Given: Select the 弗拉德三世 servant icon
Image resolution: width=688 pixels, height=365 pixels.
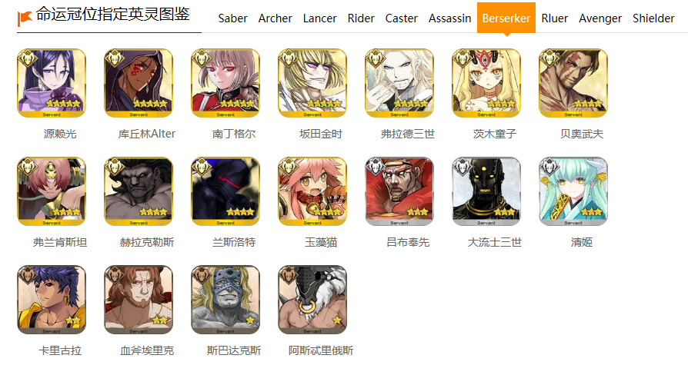Looking at the screenshot, I should click(x=399, y=83).
